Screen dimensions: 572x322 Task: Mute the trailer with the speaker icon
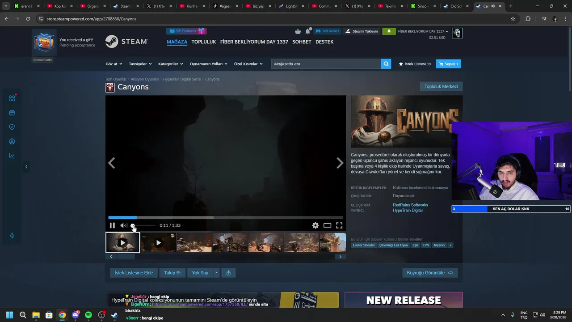point(123,225)
